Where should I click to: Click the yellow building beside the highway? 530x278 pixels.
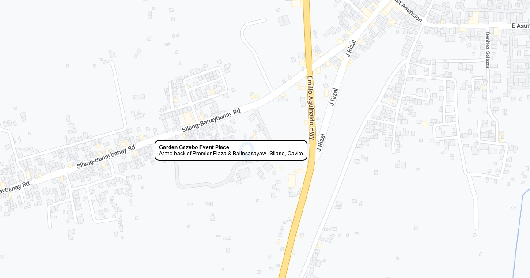[291, 180]
